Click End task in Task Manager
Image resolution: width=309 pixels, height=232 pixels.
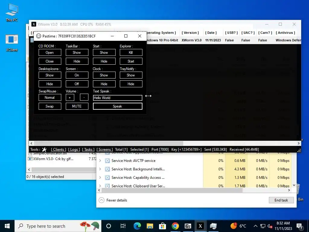pyautogui.click(x=281, y=200)
